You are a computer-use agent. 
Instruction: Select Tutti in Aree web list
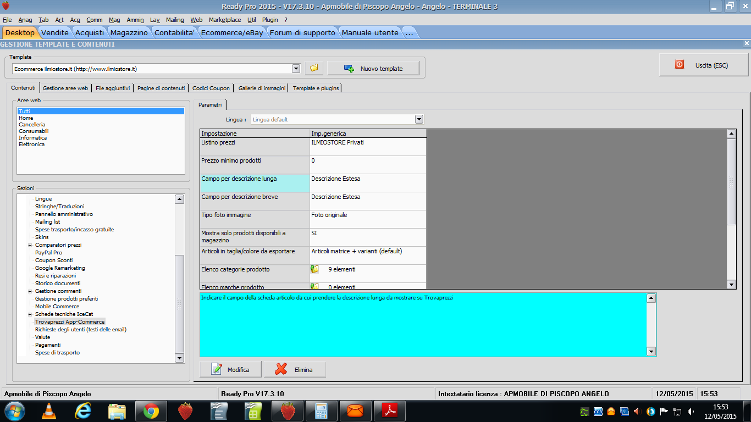[101, 111]
